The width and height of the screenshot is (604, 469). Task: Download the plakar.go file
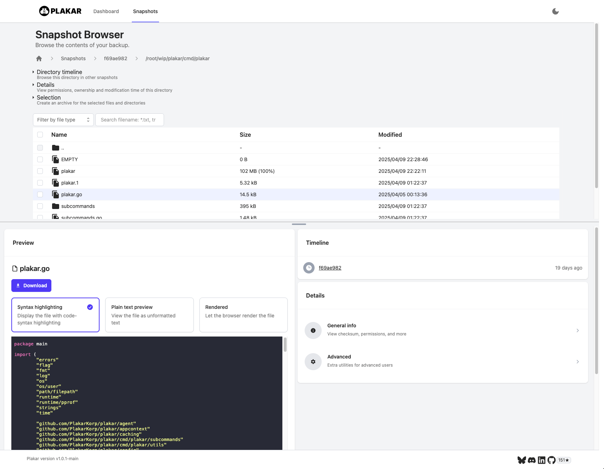point(31,286)
